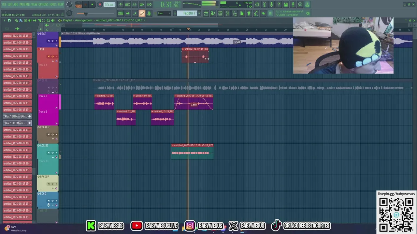Select the Flux 140bpm EMin sample in picker
Image resolution: width=417 pixels, height=234 pixels.
(x=17, y=116)
